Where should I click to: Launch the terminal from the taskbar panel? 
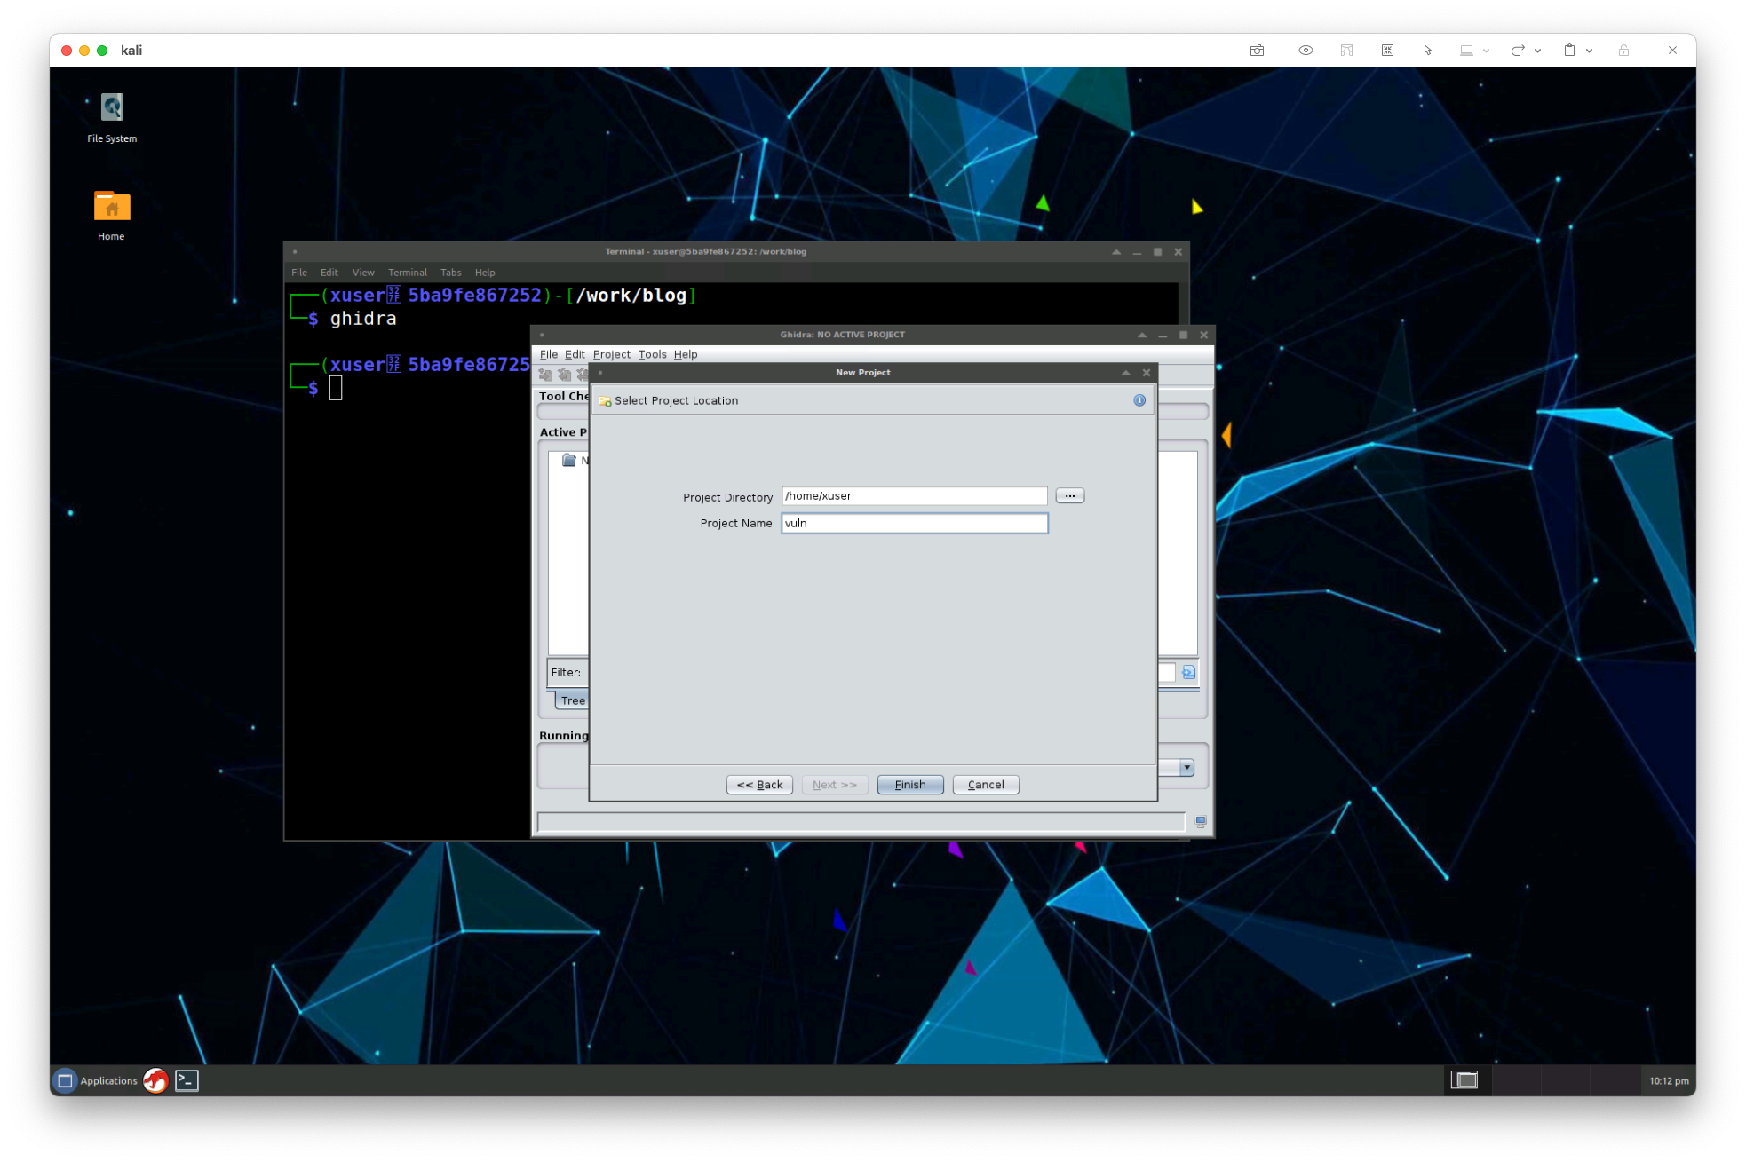tap(187, 1080)
